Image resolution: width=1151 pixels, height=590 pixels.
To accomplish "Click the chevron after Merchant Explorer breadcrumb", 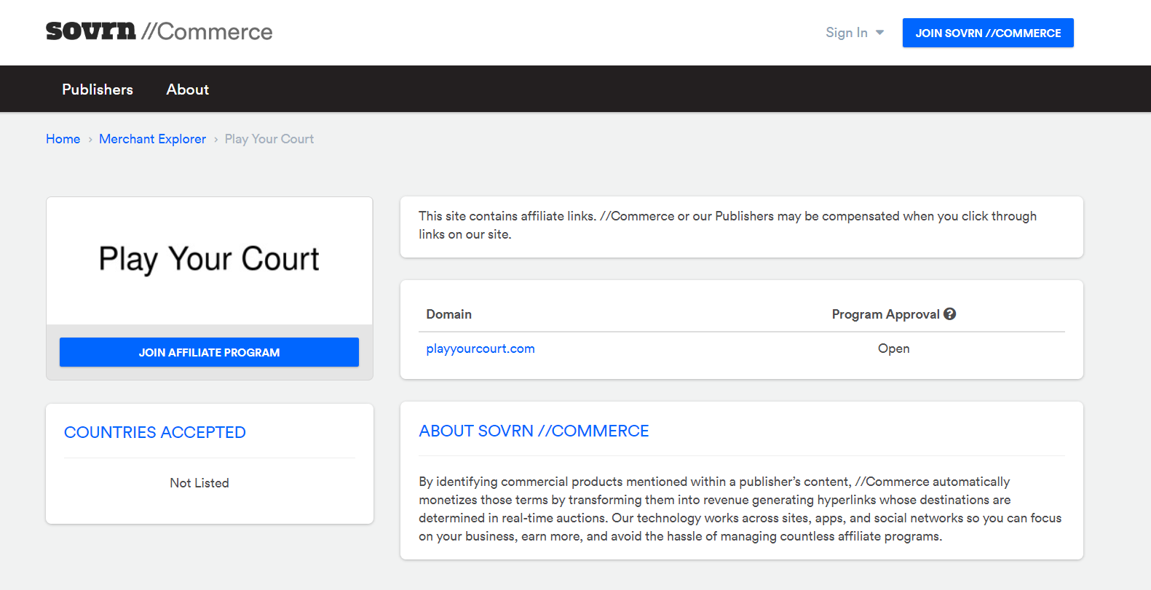I will tap(215, 140).
